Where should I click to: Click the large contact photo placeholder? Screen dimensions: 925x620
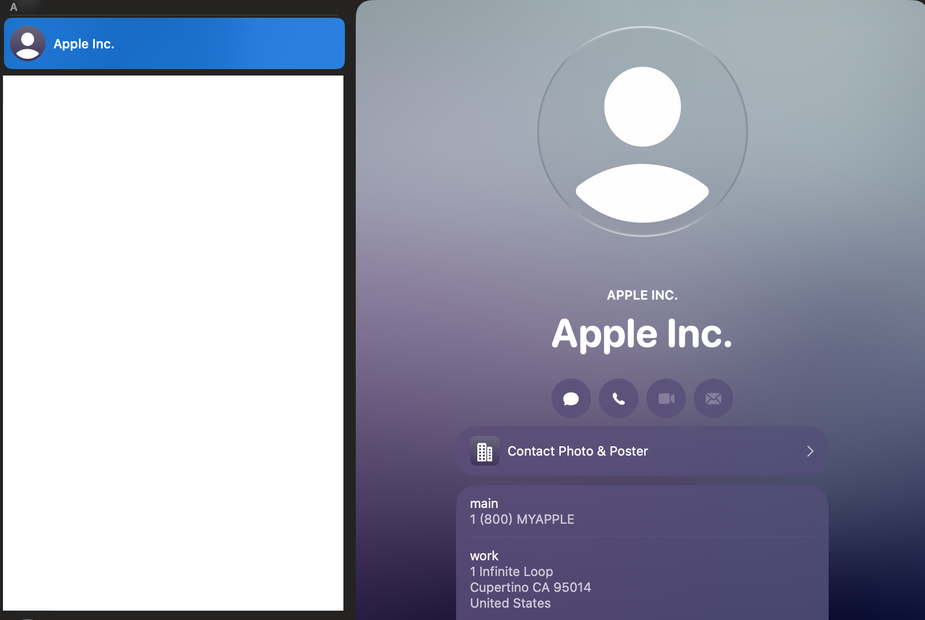click(x=642, y=131)
